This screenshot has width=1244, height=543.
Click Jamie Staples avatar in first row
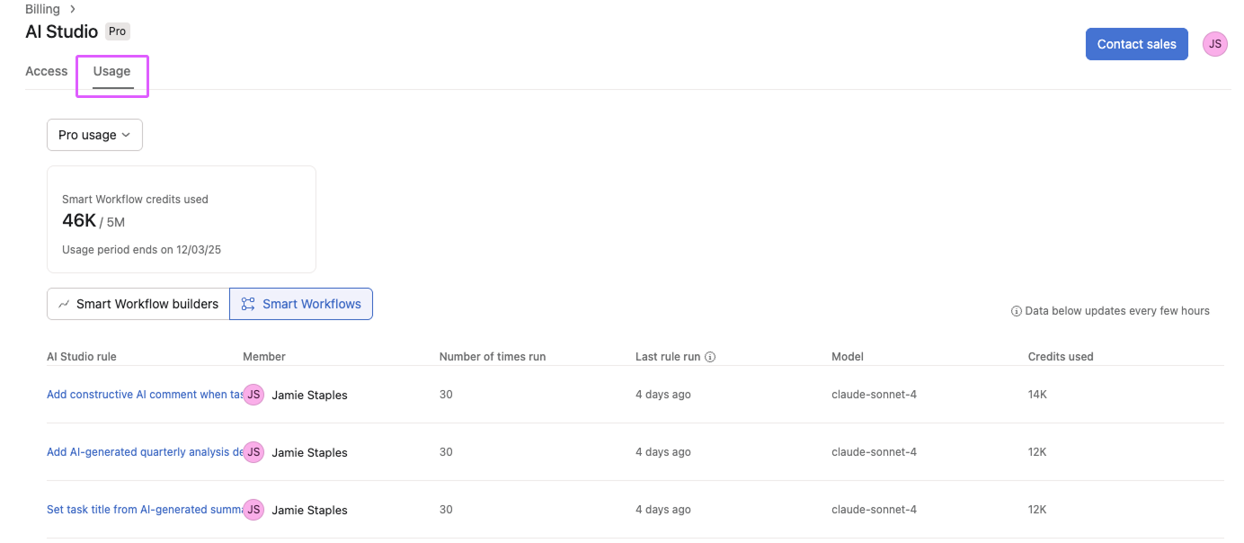253,395
